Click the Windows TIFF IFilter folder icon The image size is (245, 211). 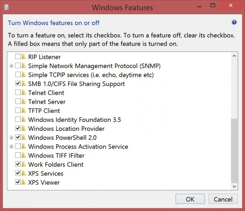point(23,155)
